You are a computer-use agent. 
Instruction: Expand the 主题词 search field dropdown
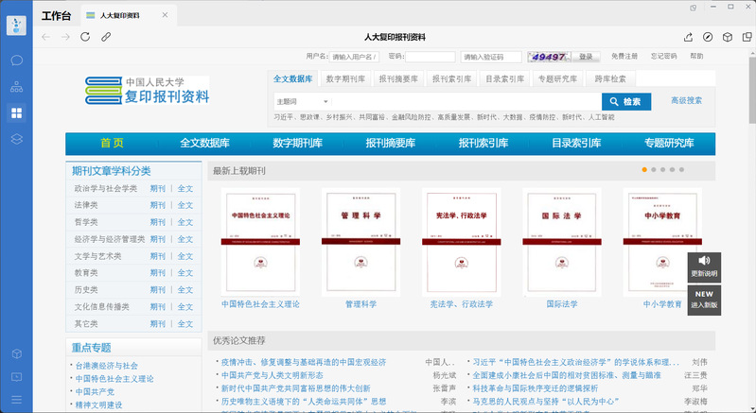click(325, 101)
